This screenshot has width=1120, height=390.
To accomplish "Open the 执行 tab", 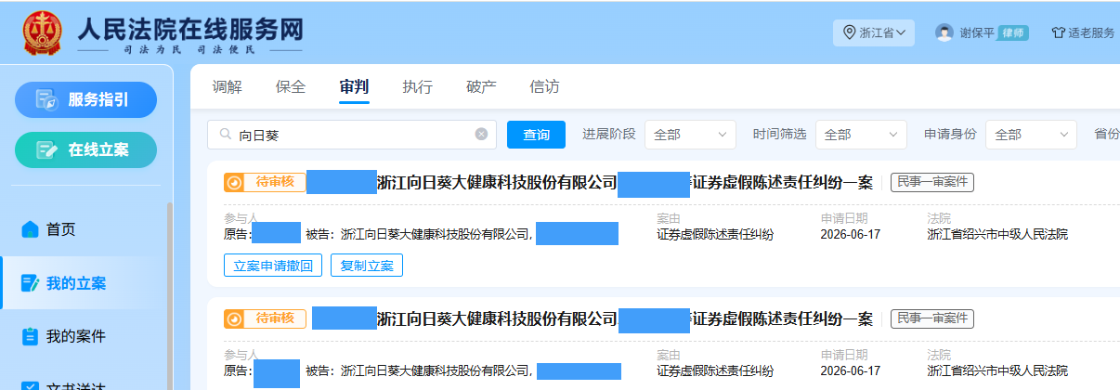I will [417, 87].
